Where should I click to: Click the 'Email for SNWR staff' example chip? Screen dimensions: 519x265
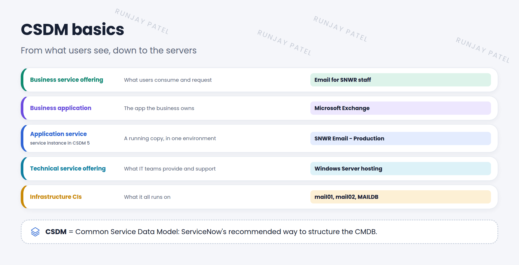click(400, 80)
